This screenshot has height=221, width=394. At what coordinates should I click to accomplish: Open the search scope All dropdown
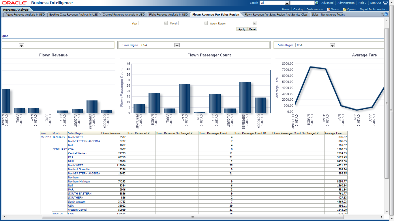coord(287,3)
